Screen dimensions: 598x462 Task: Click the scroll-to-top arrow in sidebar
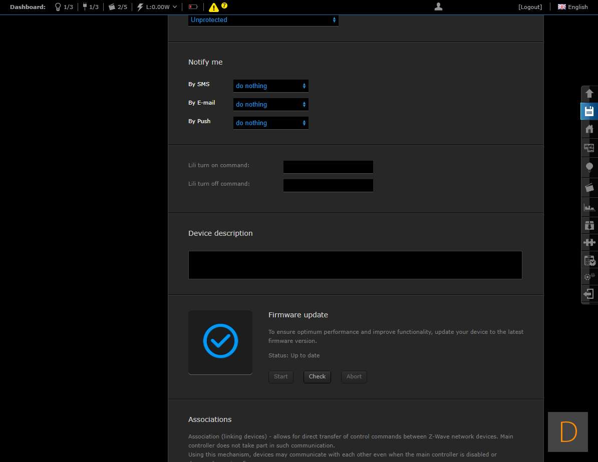click(589, 94)
